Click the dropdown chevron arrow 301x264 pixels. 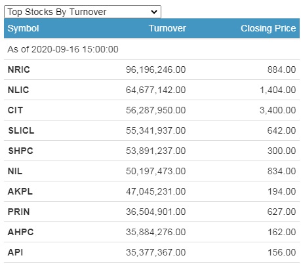pyautogui.click(x=154, y=12)
